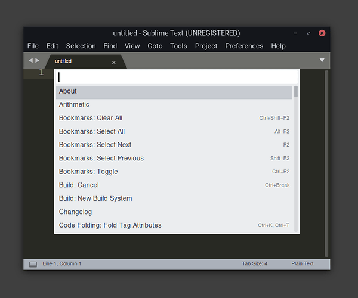Click the command palette search field
Image resolution: width=358 pixels, height=298 pixels.
point(177,77)
